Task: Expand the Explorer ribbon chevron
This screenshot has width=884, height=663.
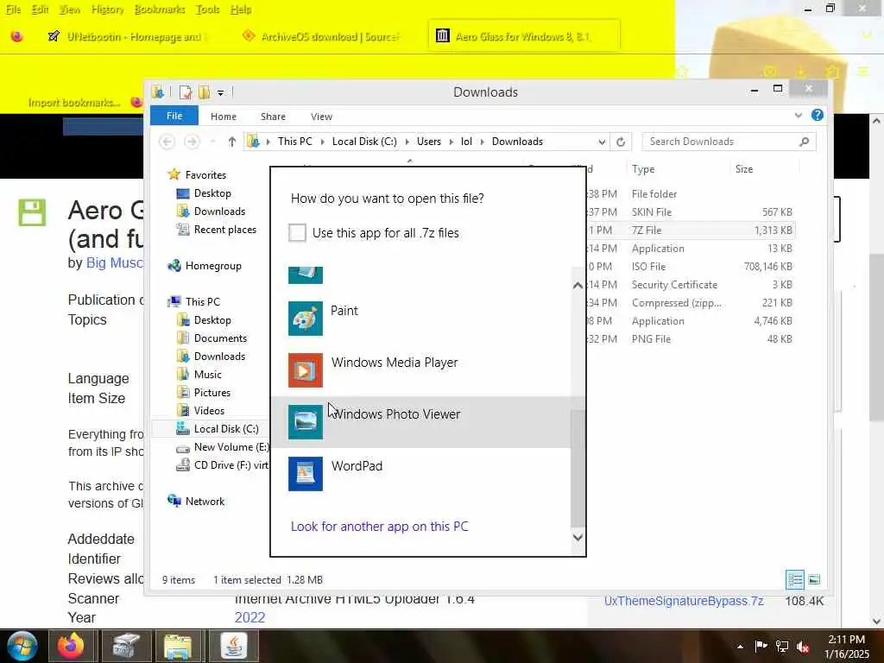Action: click(798, 115)
